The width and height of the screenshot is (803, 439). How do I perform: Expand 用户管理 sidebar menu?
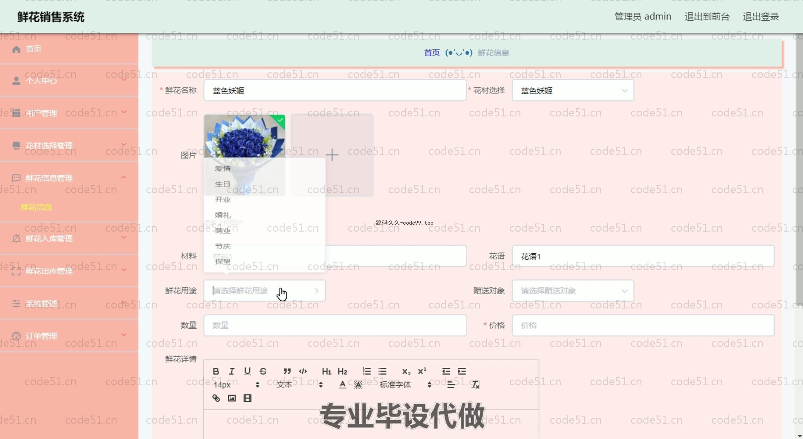[69, 113]
